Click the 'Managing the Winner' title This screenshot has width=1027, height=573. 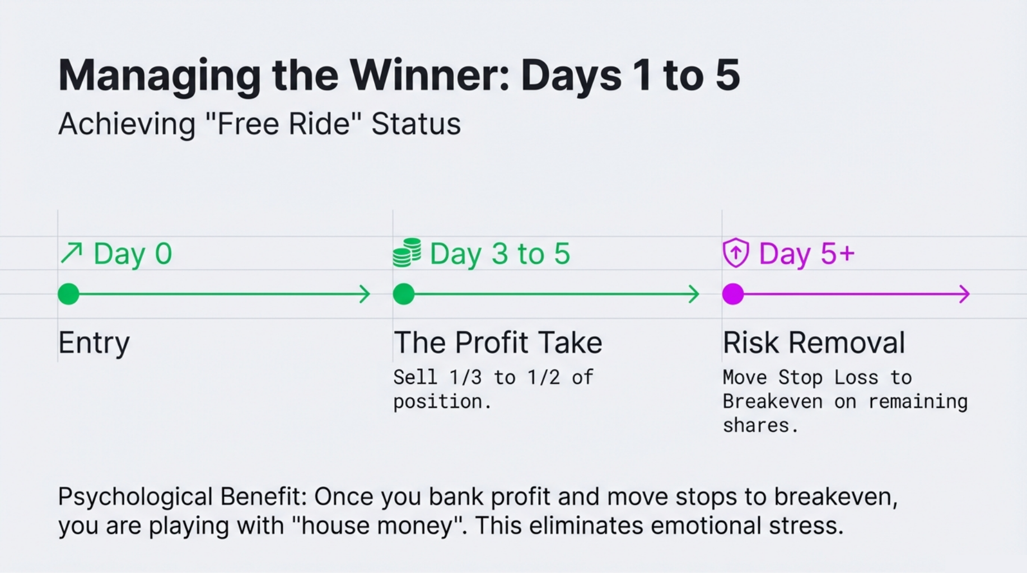(x=399, y=75)
